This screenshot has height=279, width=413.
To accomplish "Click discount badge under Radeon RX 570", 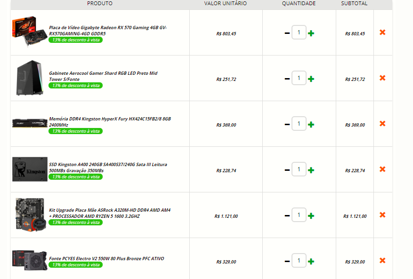I will click(x=76, y=40).
